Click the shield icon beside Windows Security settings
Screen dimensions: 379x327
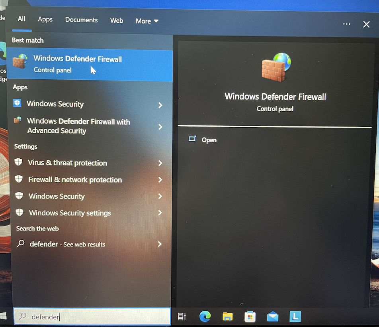coord(20,212)
